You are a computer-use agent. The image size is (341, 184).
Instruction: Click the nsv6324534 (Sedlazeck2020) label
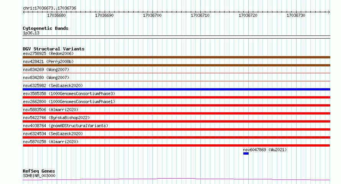point(53,134)
